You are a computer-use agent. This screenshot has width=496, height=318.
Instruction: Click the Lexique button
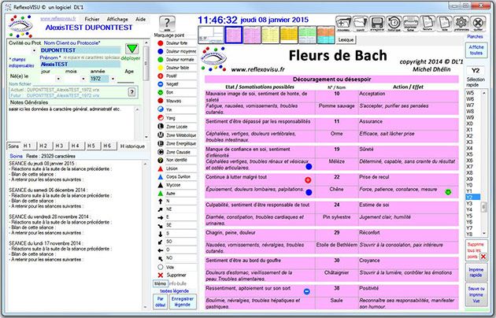coord(346,40)
